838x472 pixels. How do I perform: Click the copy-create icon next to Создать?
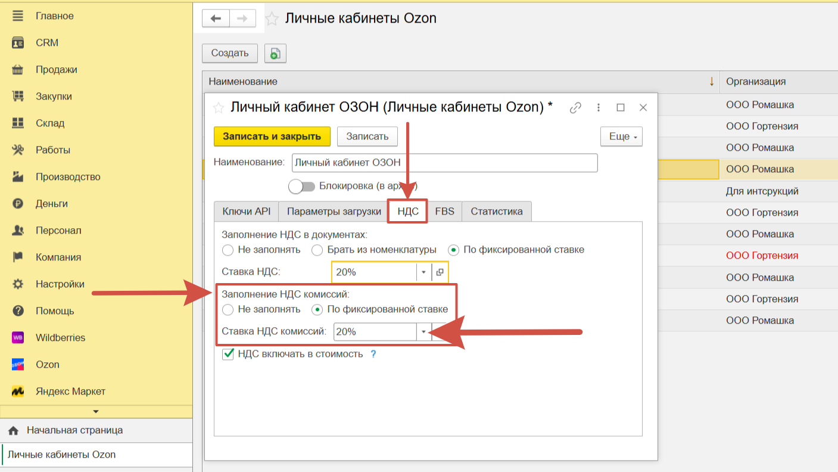[275, 53]
